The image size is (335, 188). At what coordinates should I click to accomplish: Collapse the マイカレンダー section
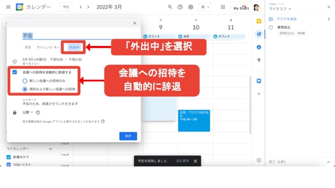(50, 149)
